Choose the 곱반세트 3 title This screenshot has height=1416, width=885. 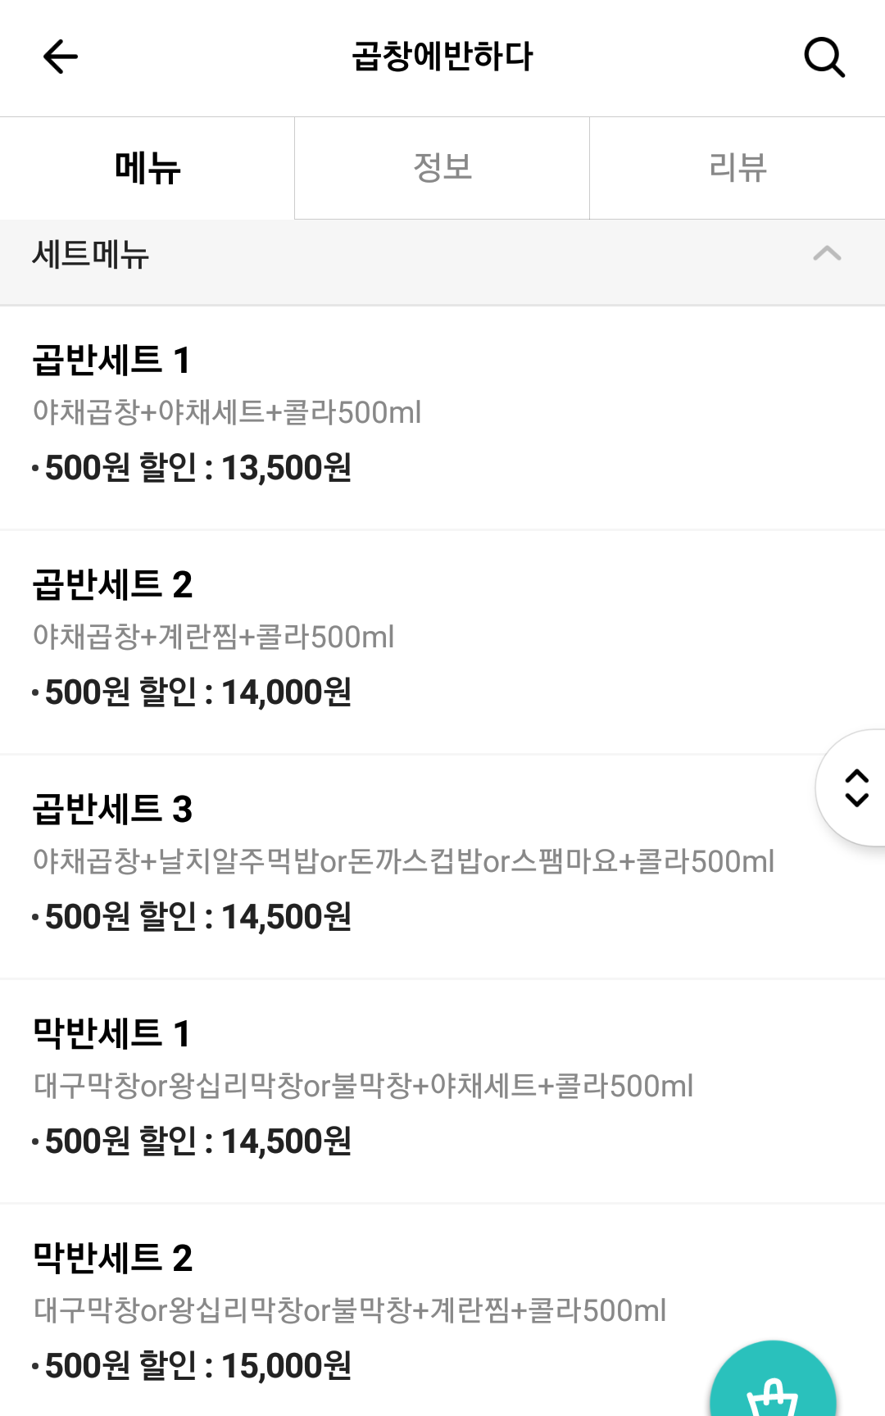[113, 810]
